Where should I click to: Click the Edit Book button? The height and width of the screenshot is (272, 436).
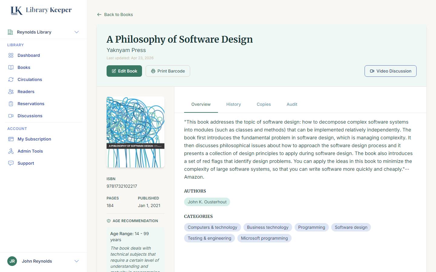[124, 71]
